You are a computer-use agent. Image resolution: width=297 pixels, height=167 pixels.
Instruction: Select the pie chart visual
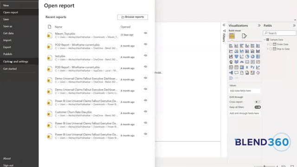click(x=247, y=57)
